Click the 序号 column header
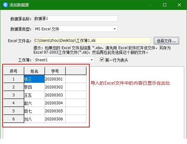Viewport: 187px width, 144px height. point(14,71)
